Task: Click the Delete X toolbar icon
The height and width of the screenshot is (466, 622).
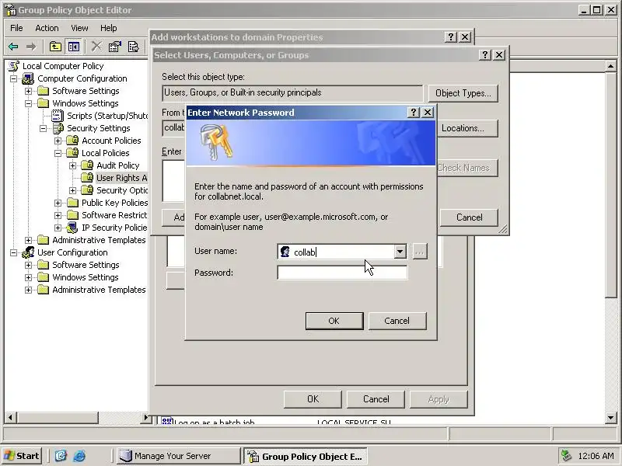Action: (96, 47)
